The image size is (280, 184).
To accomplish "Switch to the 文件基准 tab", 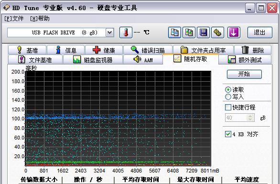I will click(x=35, y=60).
